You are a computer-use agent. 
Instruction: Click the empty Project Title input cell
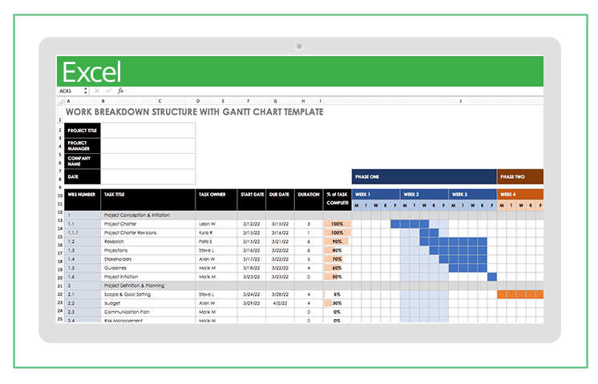coord(147,130)
